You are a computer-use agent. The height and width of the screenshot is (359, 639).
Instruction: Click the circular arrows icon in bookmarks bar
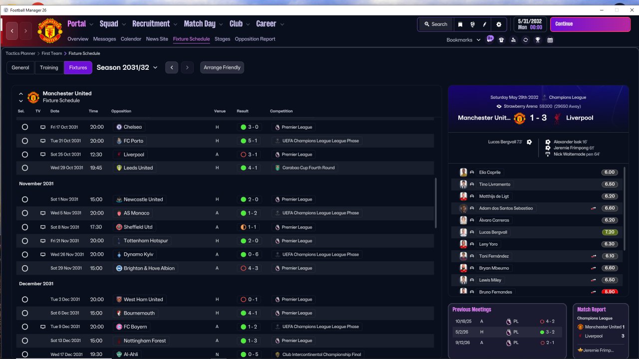526,40
